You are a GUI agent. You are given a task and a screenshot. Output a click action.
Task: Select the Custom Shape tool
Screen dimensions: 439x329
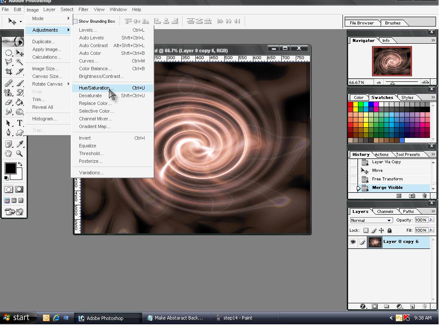click(19, 132)
